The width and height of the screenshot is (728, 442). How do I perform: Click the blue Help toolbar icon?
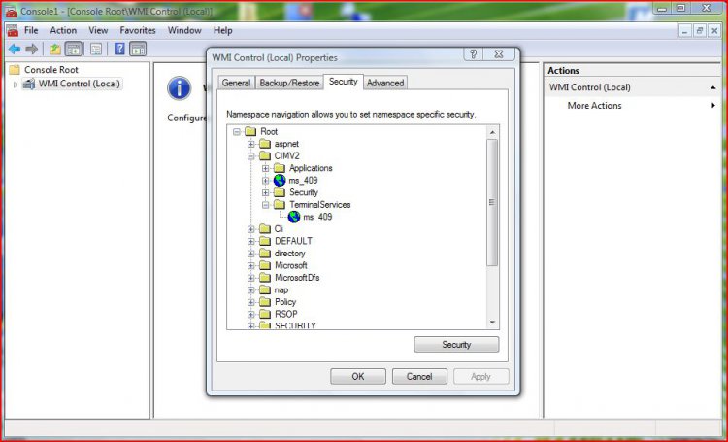coord(119,49)
